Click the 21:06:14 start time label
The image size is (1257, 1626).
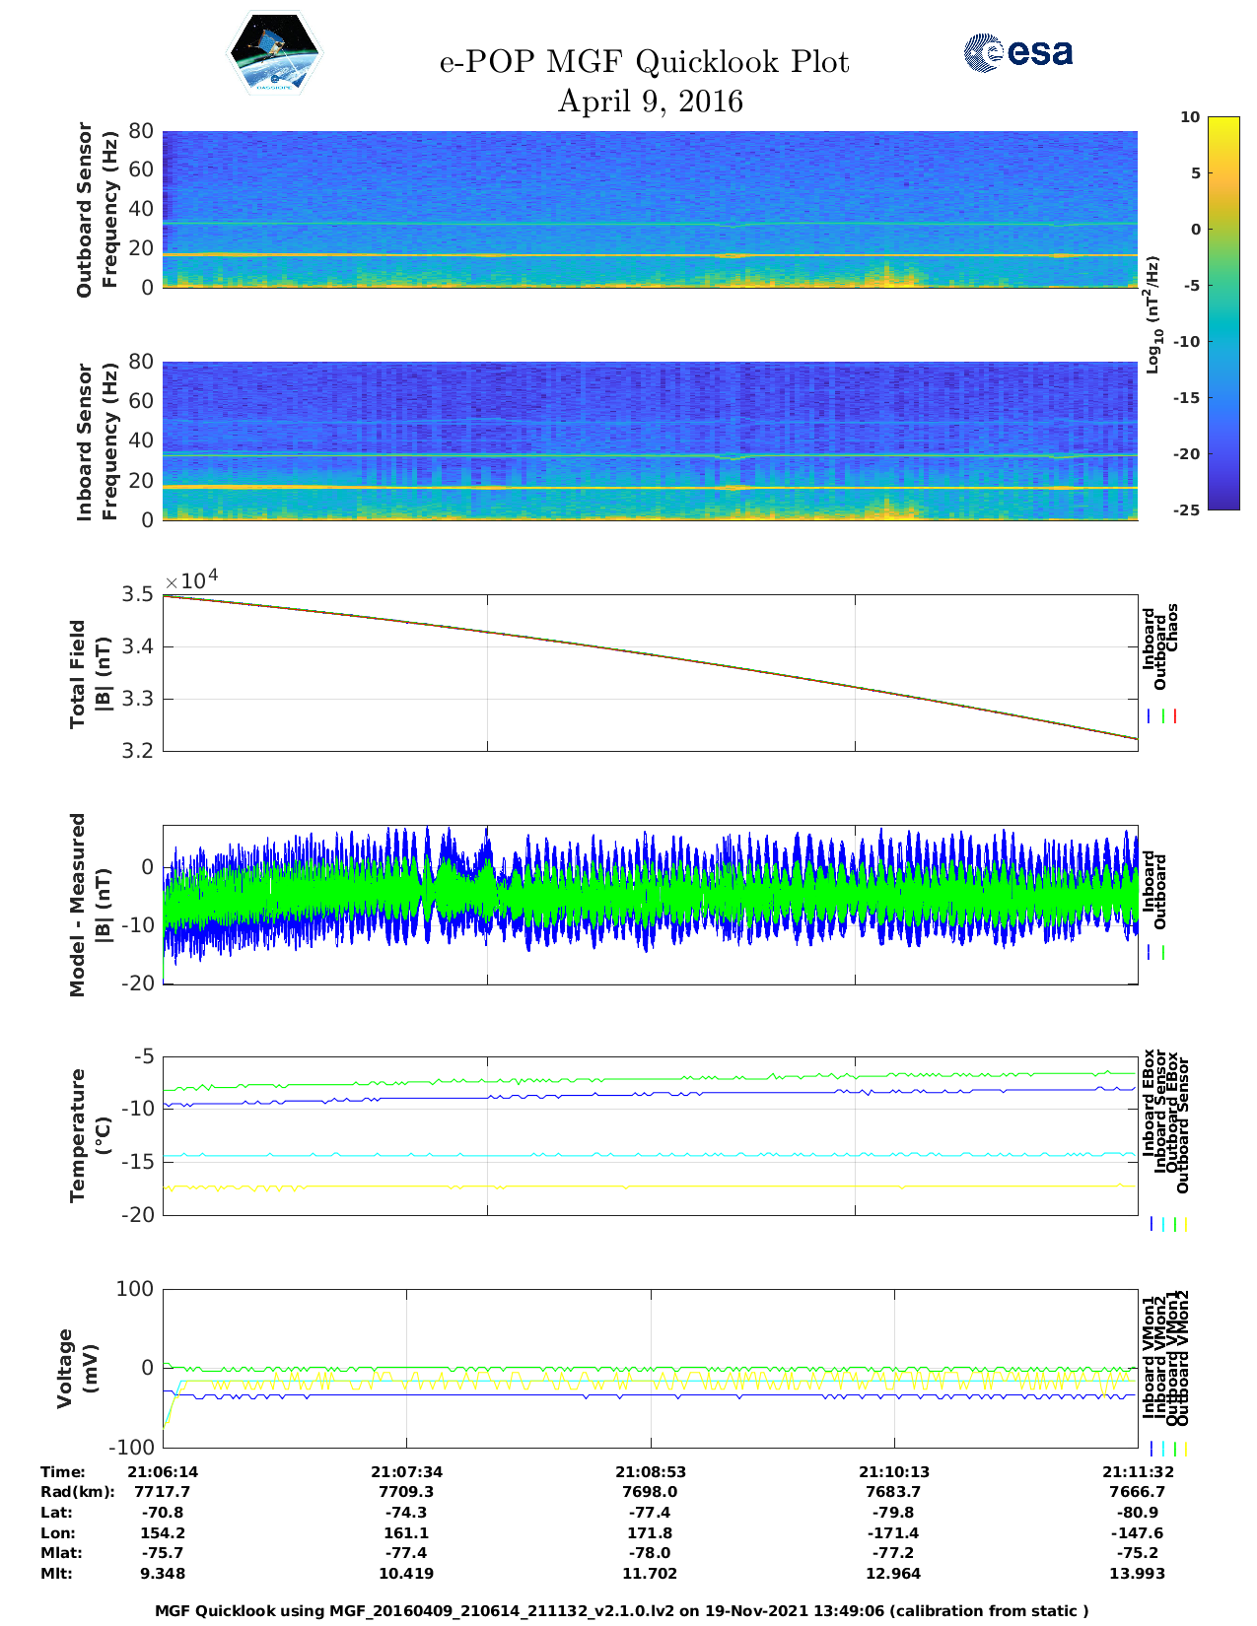(x=163, y=1471)
